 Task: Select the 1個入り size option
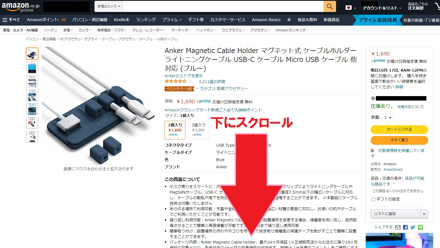pos(175,130)
